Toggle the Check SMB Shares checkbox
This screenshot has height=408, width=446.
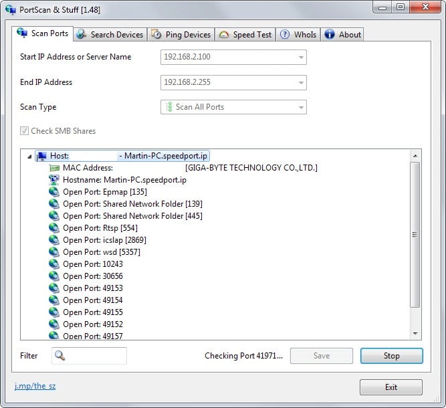[x=25, y=131]
